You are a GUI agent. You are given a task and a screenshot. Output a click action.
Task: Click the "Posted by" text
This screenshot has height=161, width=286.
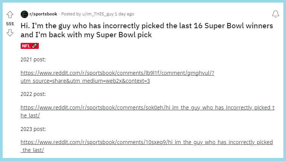70,14
